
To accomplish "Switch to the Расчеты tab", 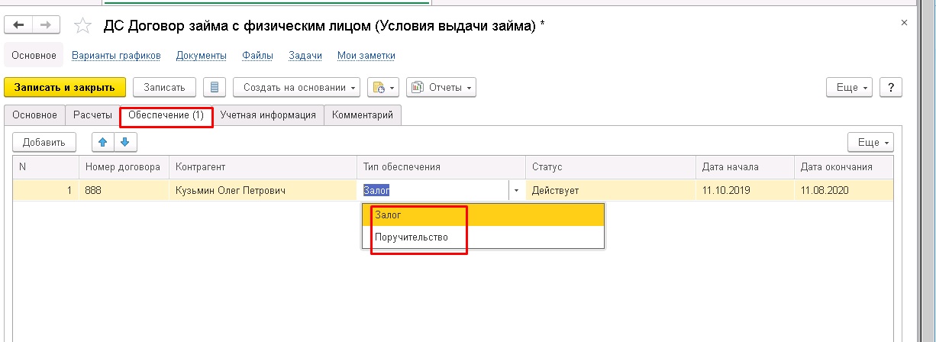I will [x=92, y=115].
